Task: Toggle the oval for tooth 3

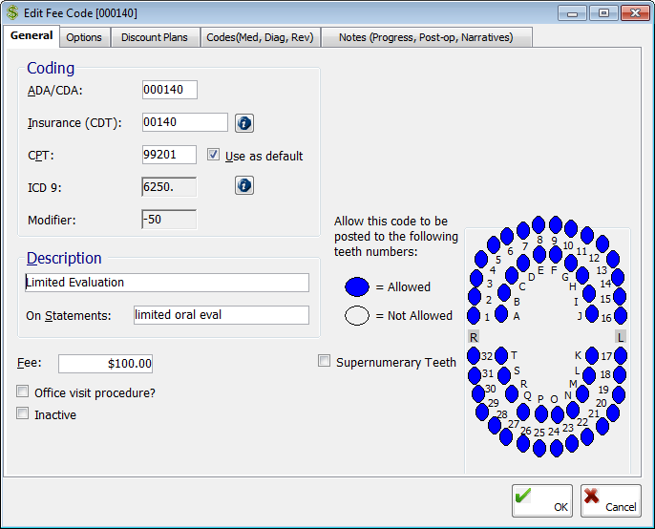Action: point(476,278)
